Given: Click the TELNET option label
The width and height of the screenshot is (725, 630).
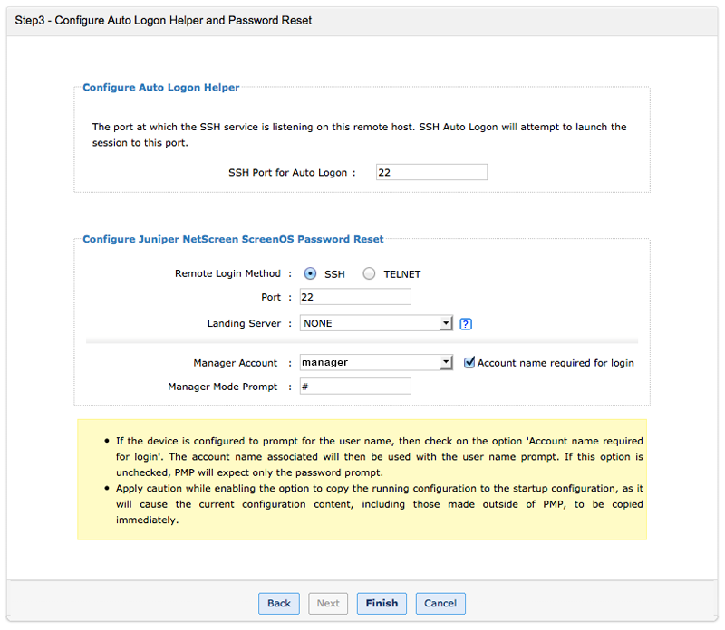Looking at the screenshot, I should [x=402, y=274].
